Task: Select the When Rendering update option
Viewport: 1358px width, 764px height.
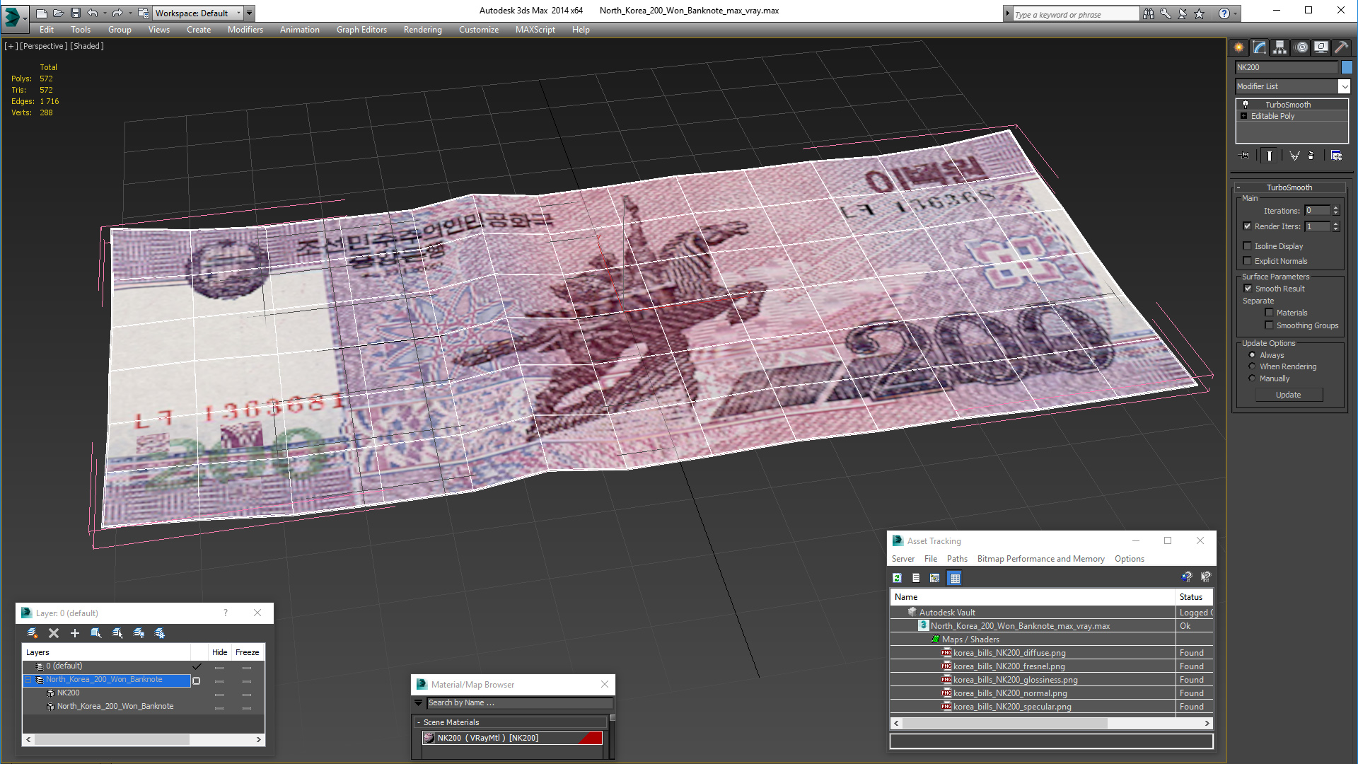Action: pyautogui.click(x=1252, y=366)
